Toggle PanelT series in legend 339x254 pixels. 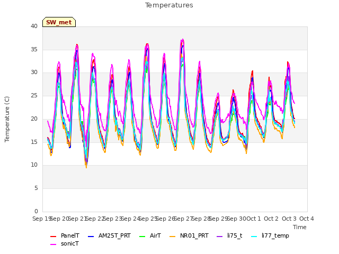click(x=65, y=235)
